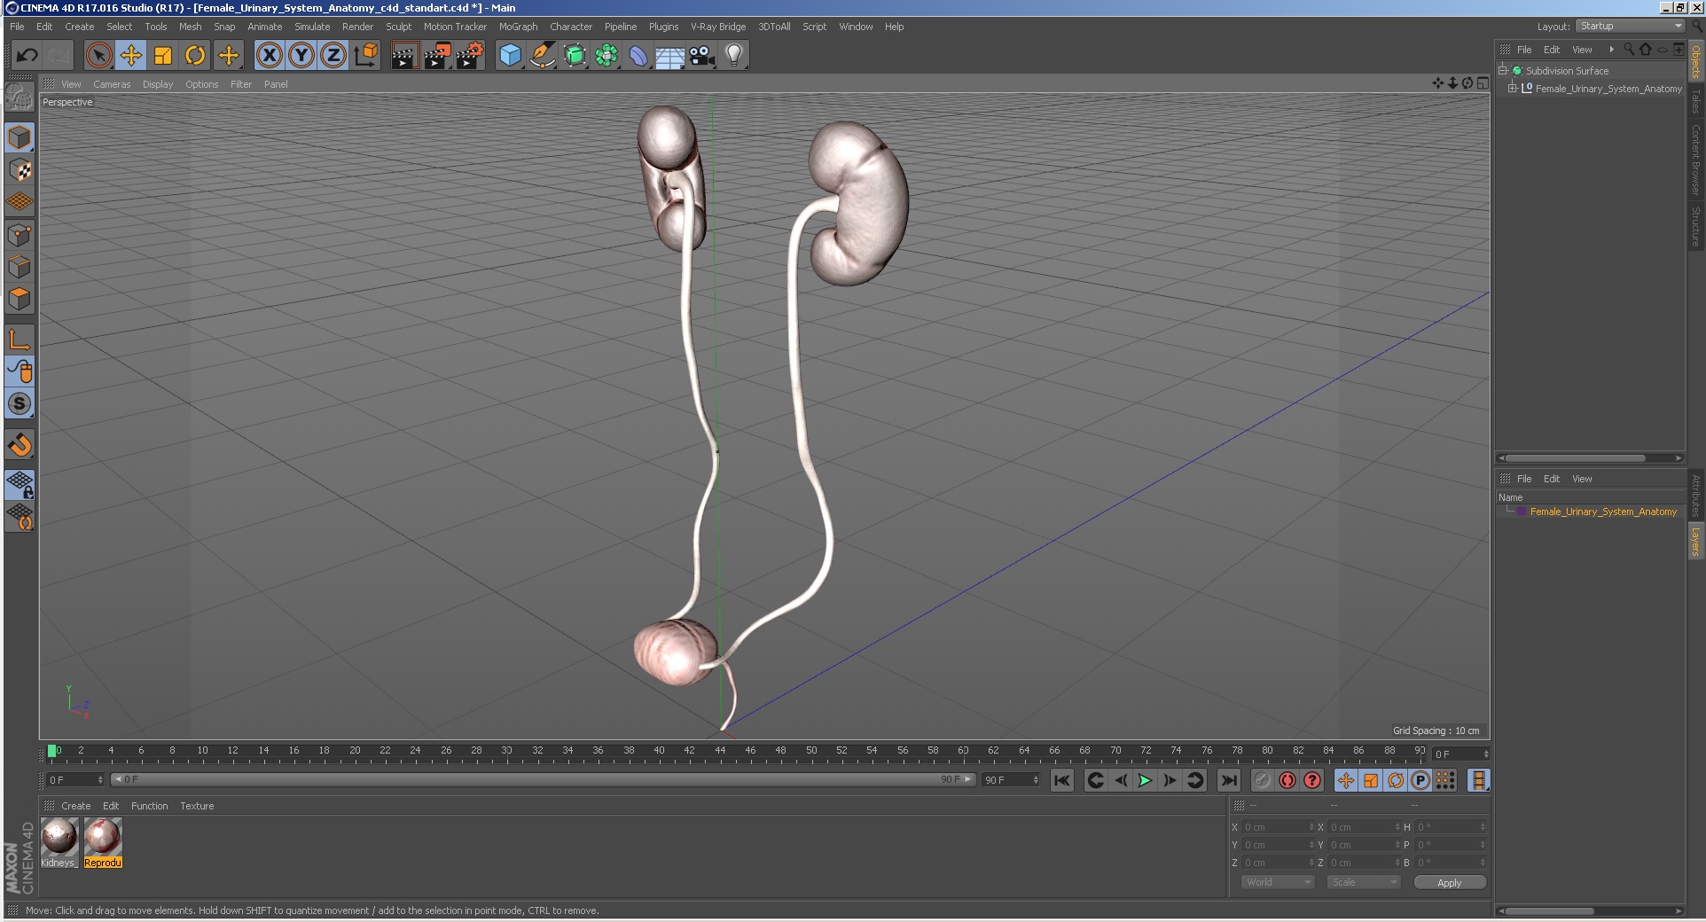Switch to Points mode
This screenshot has width=1706, height=922.
pyautogui.click(x=20, y=235)
